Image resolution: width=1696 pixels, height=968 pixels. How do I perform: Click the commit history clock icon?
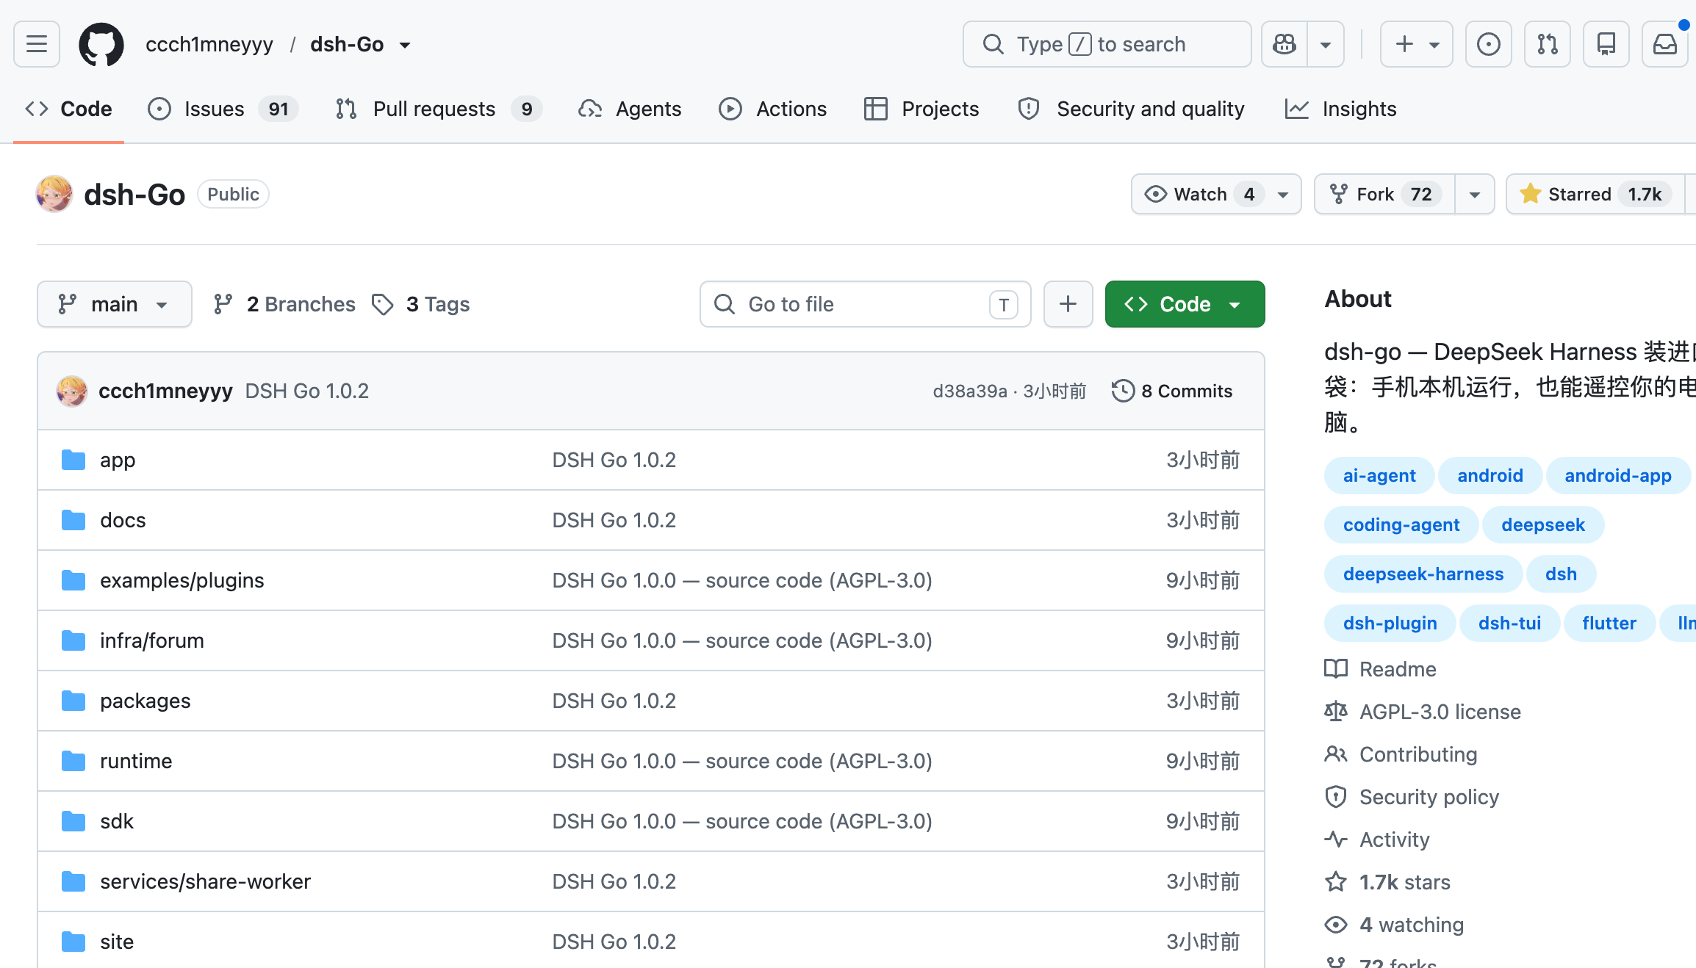1123,391
